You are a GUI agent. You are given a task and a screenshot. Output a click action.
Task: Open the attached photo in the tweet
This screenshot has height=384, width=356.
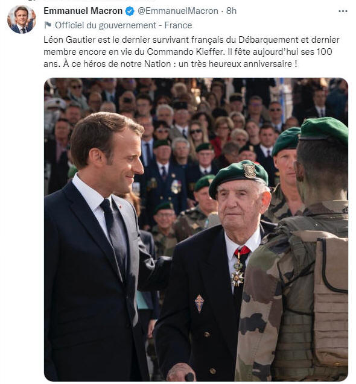click(196, 230)
